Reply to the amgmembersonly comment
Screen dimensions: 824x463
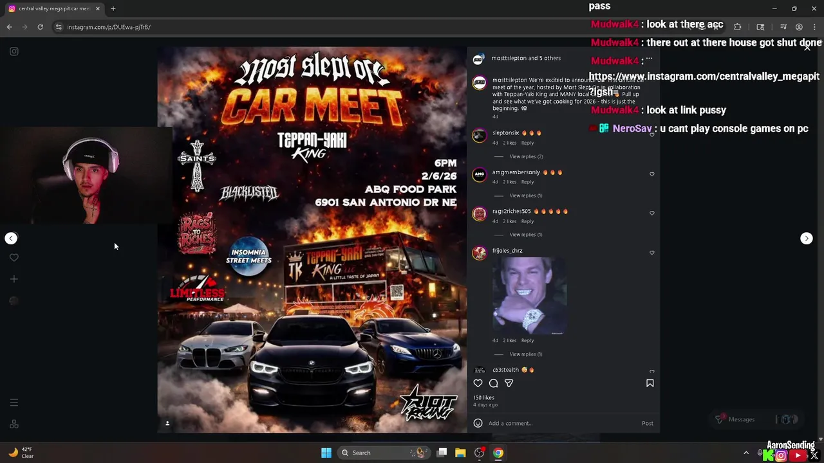pyautogui.click(x=527, y=182)
